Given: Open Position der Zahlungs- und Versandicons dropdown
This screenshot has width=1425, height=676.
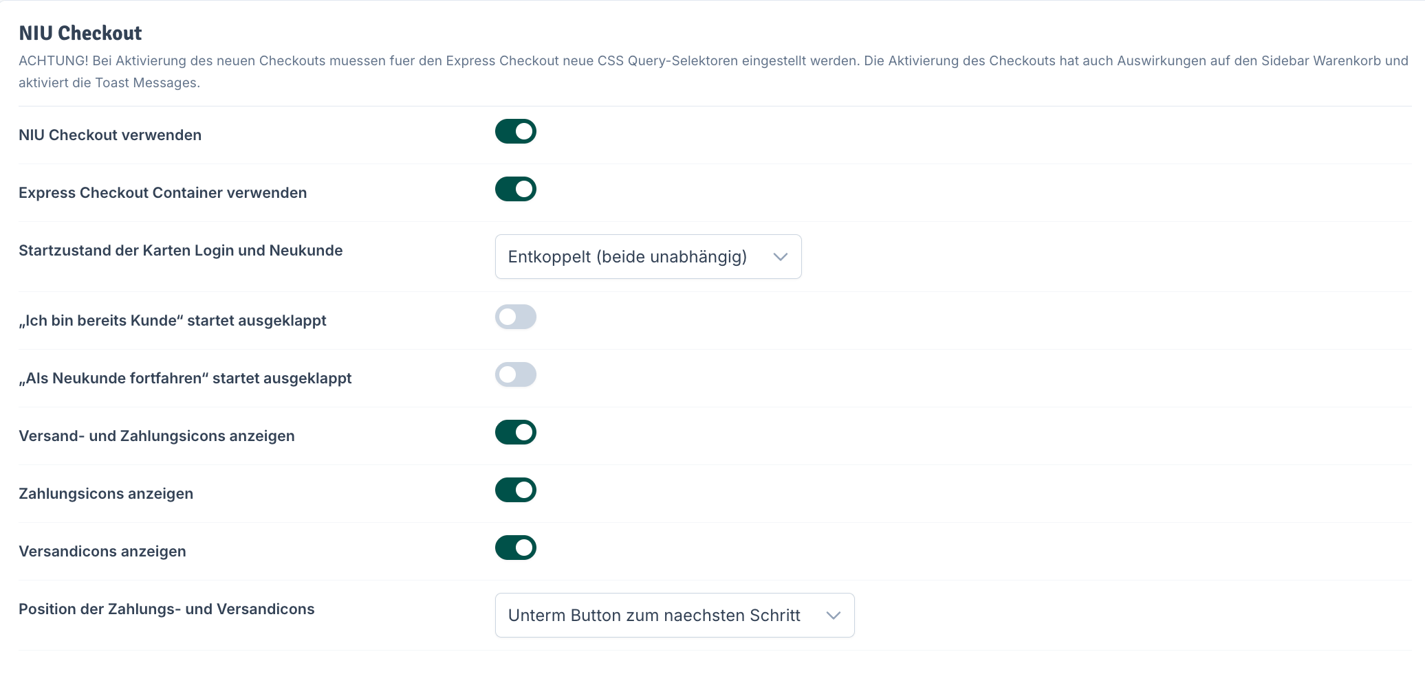Looking at the screenshot, I should pos(675,616).
